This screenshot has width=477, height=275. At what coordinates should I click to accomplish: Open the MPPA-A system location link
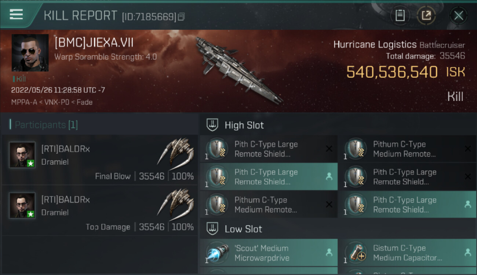(x=24, y=102)
